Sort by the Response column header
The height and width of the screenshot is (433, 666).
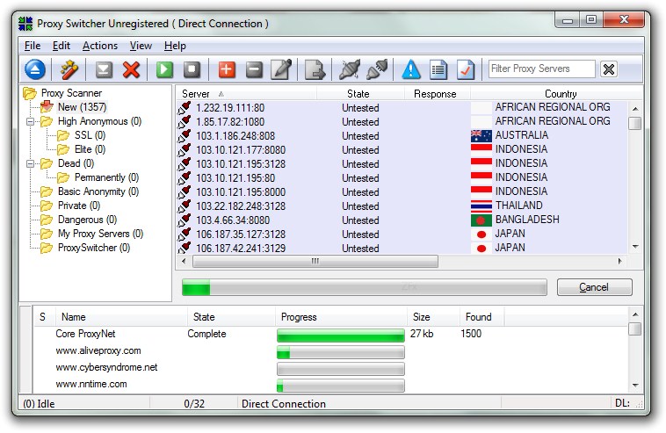[x=437, y=94]
